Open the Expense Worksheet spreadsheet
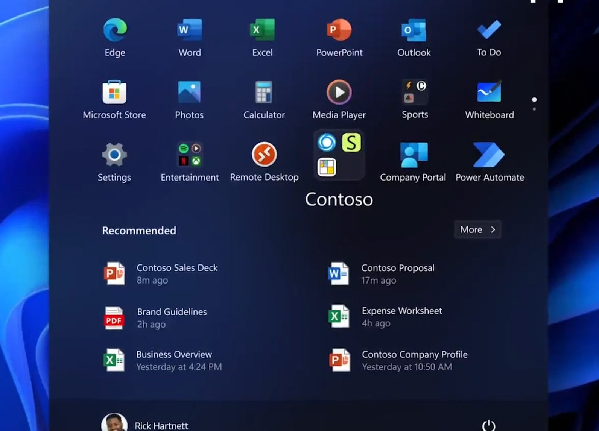 pos(385,317)
